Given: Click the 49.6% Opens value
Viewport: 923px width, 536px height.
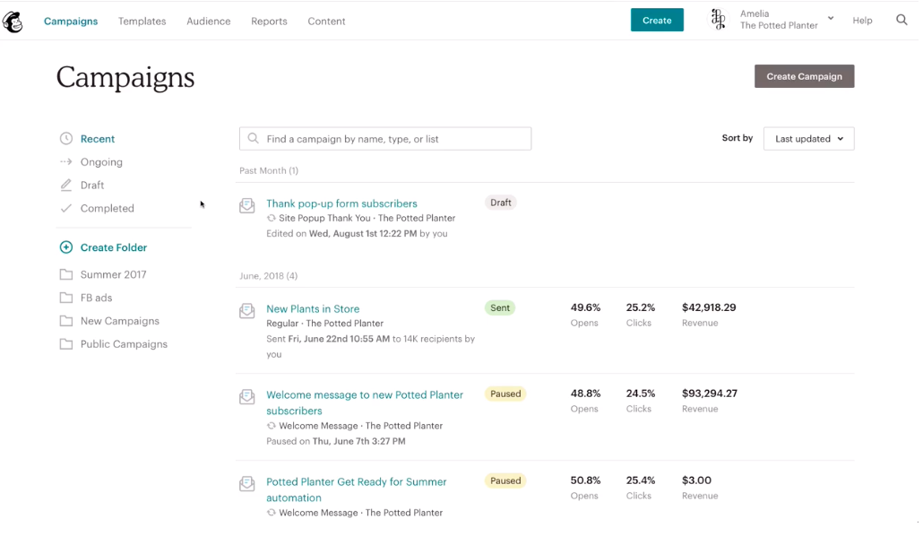Looking at the screenshot, I should coord(585,307).
